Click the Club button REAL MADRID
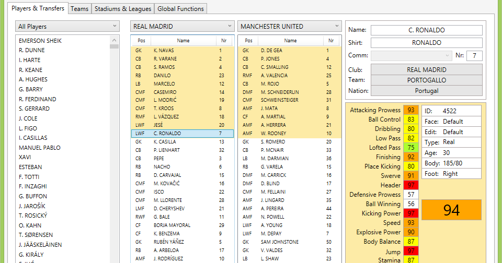Image resolution: width=502 pixels, height=263 pixels. [x=427, y=69]
